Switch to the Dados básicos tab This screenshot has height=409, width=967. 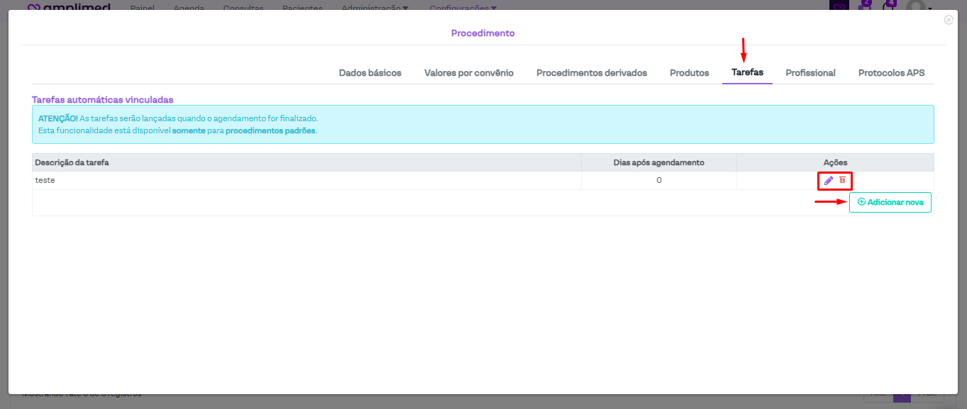pos(370,73)
